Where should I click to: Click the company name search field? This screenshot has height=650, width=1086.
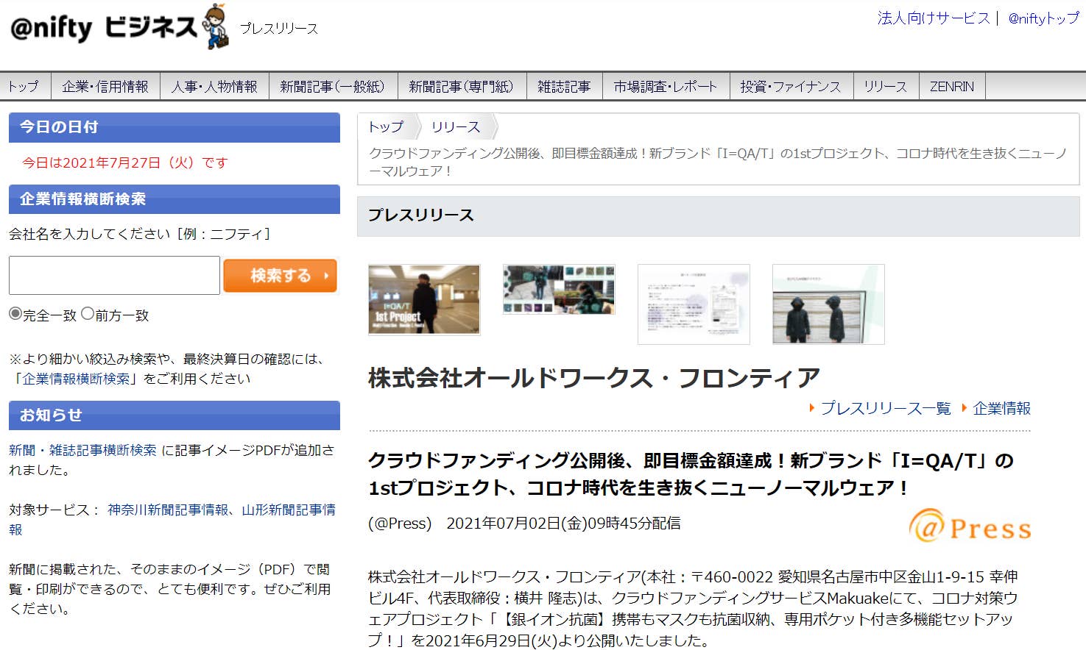[x=114, y=275]
